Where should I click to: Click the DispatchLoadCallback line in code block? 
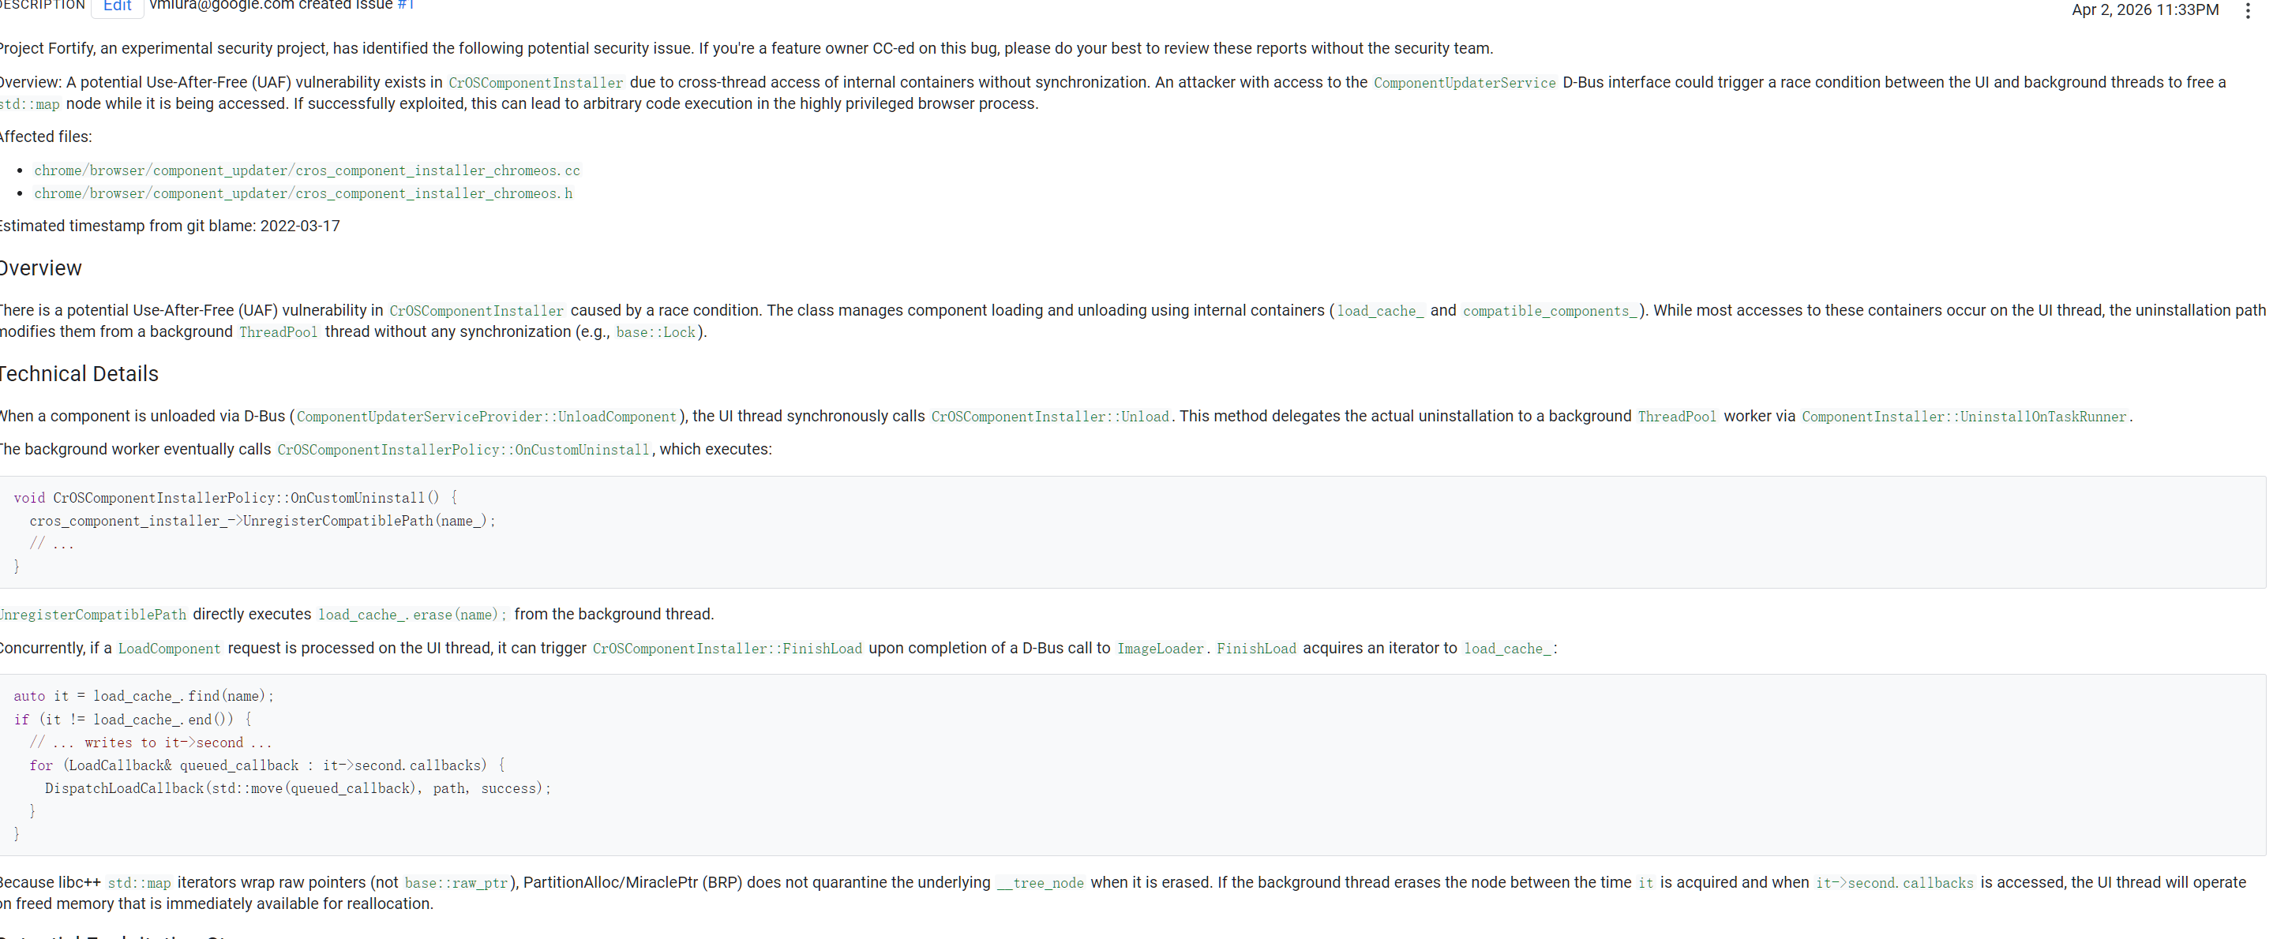298,788
